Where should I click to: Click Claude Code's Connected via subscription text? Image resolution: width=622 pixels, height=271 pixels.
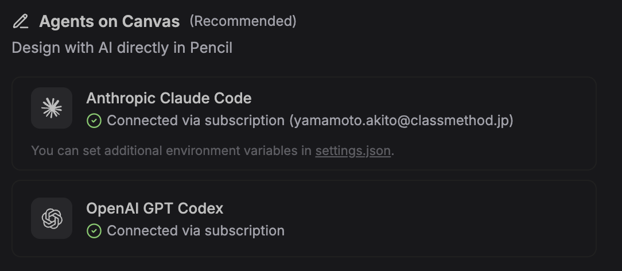coord(196,121)
